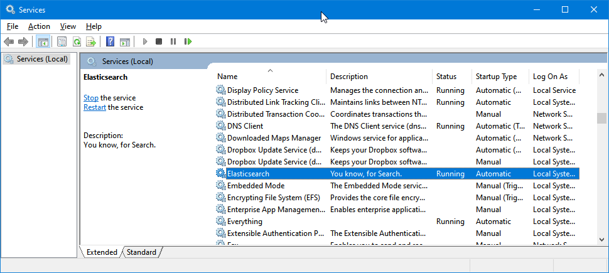Image resolution: width=609 pixels, height=273 pixels.
Task: Click the gear icon beside Everything
Action: click(220, 222)
